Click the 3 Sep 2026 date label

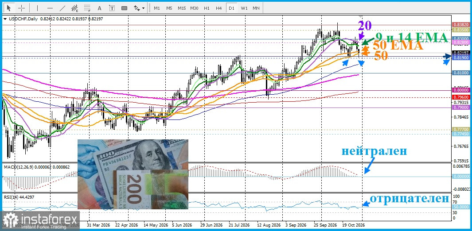(295, 225)
